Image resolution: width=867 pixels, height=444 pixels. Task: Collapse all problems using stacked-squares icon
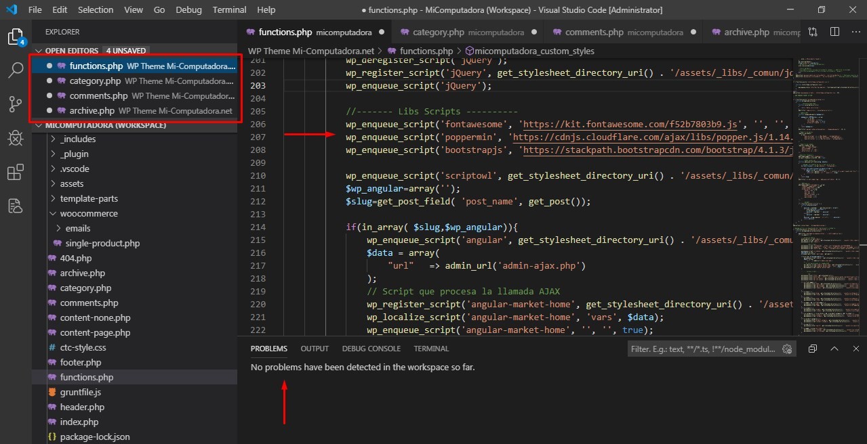[x=813, y=349]
